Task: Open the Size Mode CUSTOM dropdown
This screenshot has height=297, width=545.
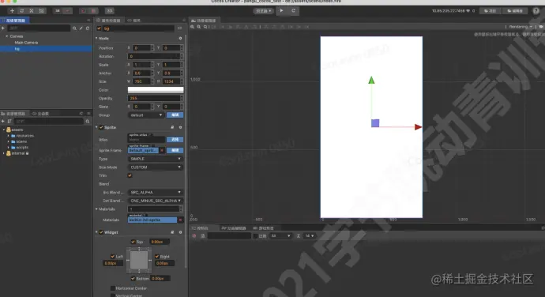Action: pos(156,167)
